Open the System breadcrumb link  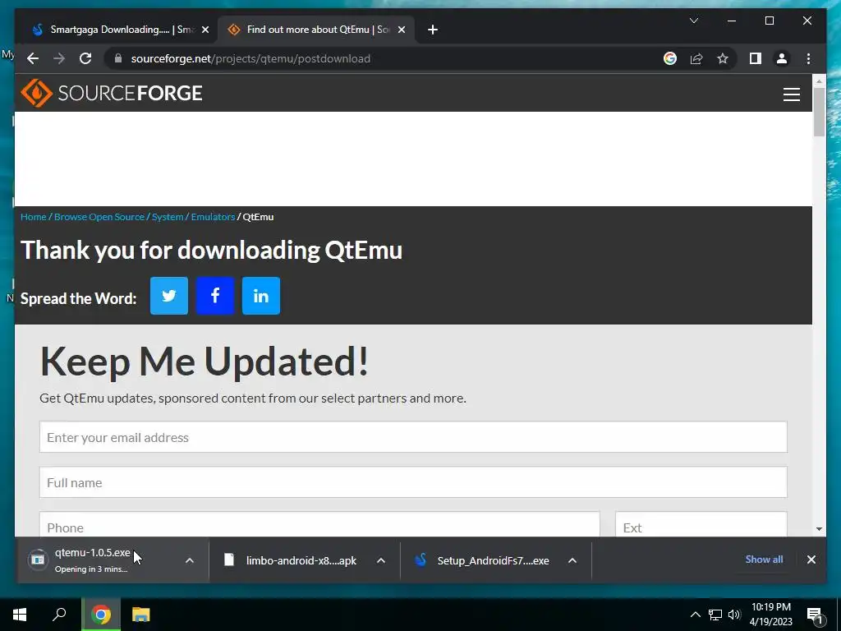pyautogui.click(x=168, y=217)
